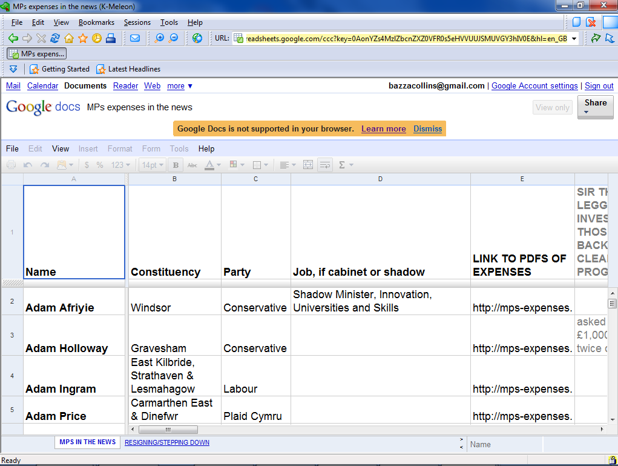Go to the Home page icon

click(69, 38)
